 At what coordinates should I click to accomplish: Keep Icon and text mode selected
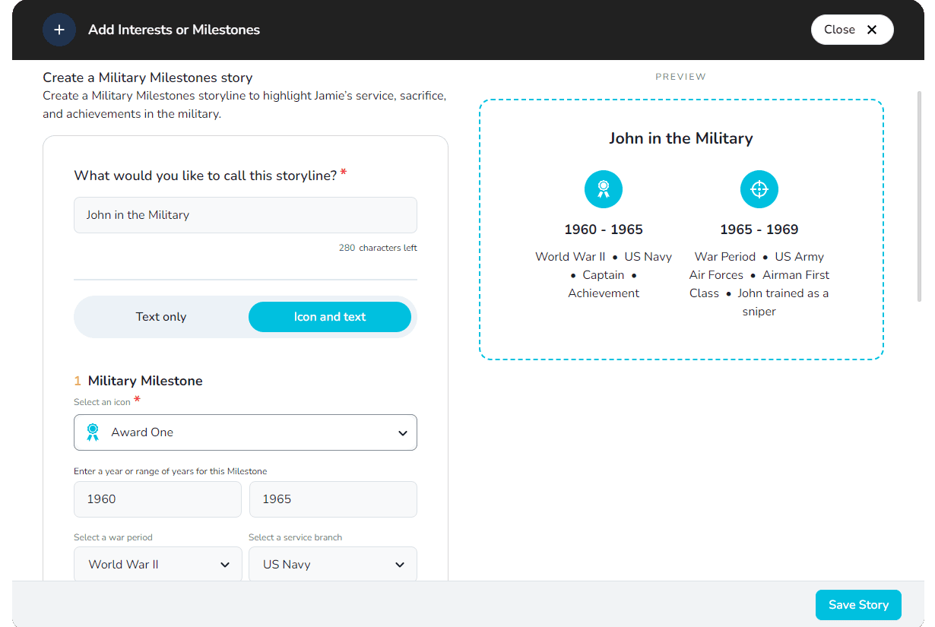point(329,316)
